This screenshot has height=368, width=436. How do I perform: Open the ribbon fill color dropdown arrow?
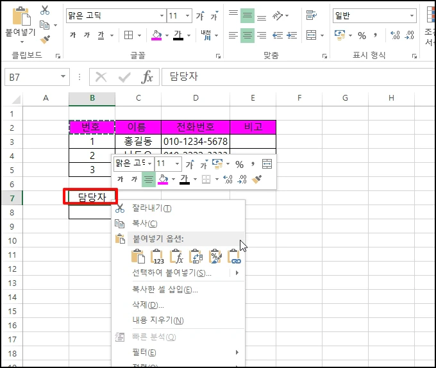(167, 35)
